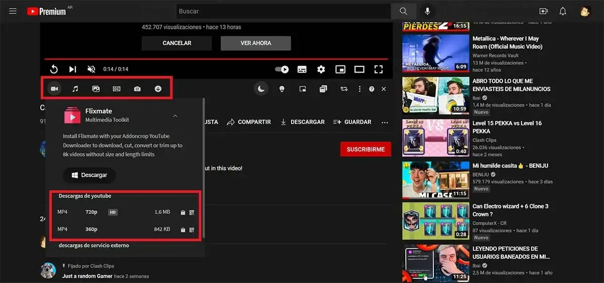Click the CANCELAR button
The image size is (604, 283).
(177, 43)
